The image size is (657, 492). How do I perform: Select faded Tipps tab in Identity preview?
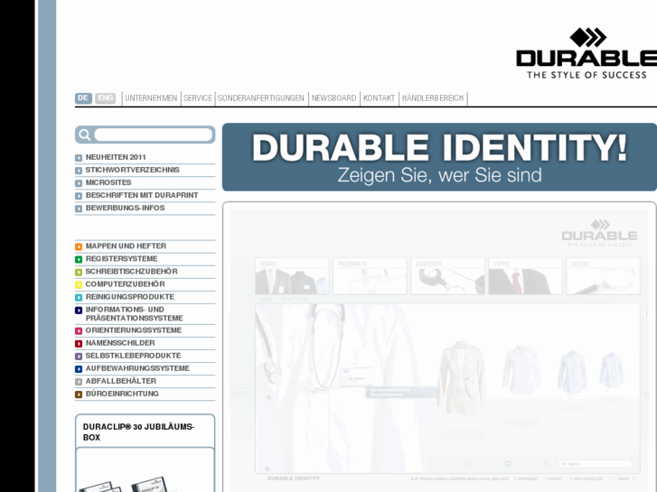(x=525, y=276)
